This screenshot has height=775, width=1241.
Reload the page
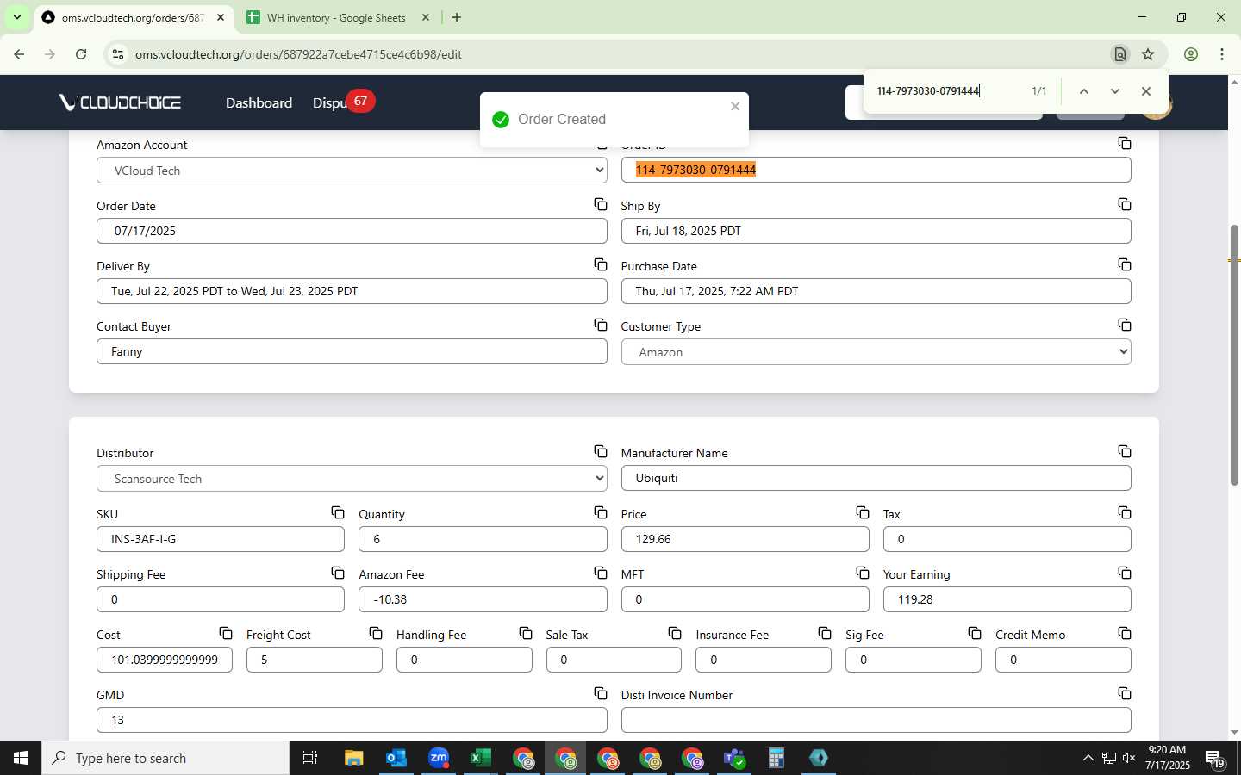pyautogui.click(x=81, y=54)
